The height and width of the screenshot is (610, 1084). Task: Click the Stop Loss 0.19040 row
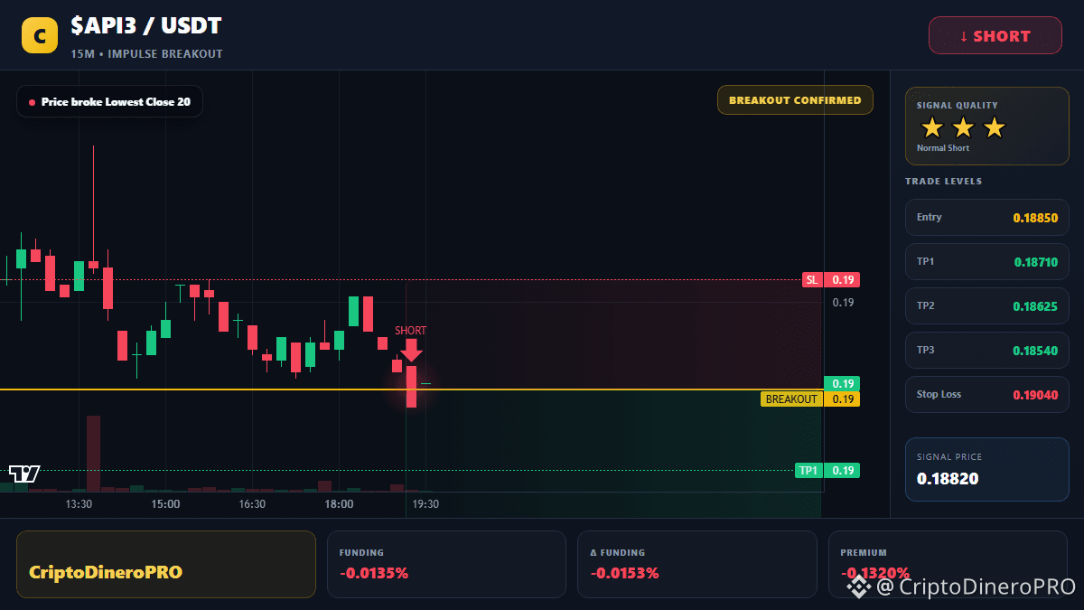(987, 394)
